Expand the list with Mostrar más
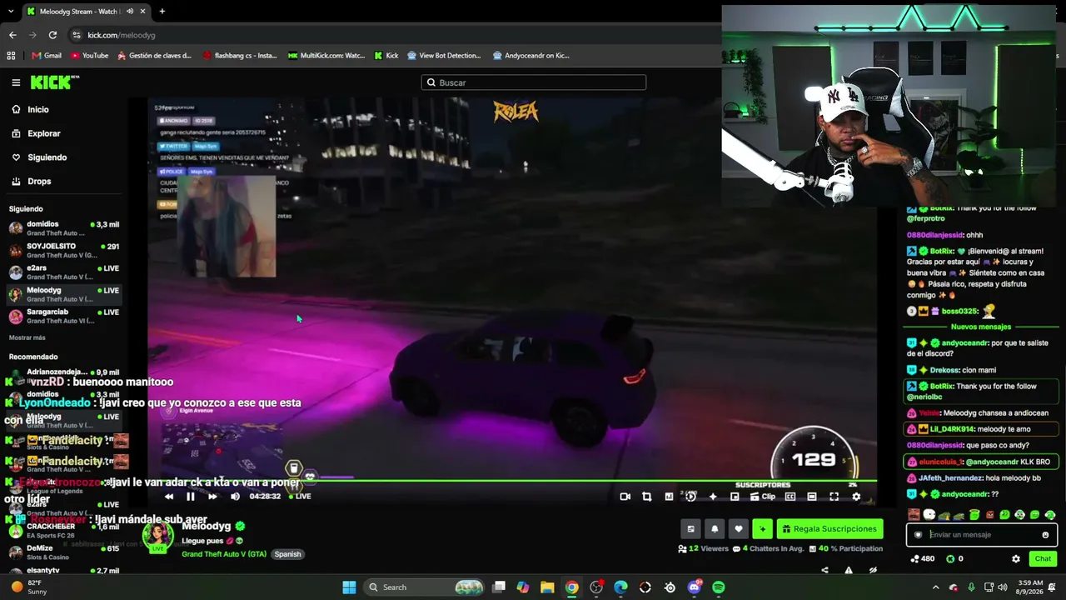This screenshot has height=600, width=1066. (27, 337)
